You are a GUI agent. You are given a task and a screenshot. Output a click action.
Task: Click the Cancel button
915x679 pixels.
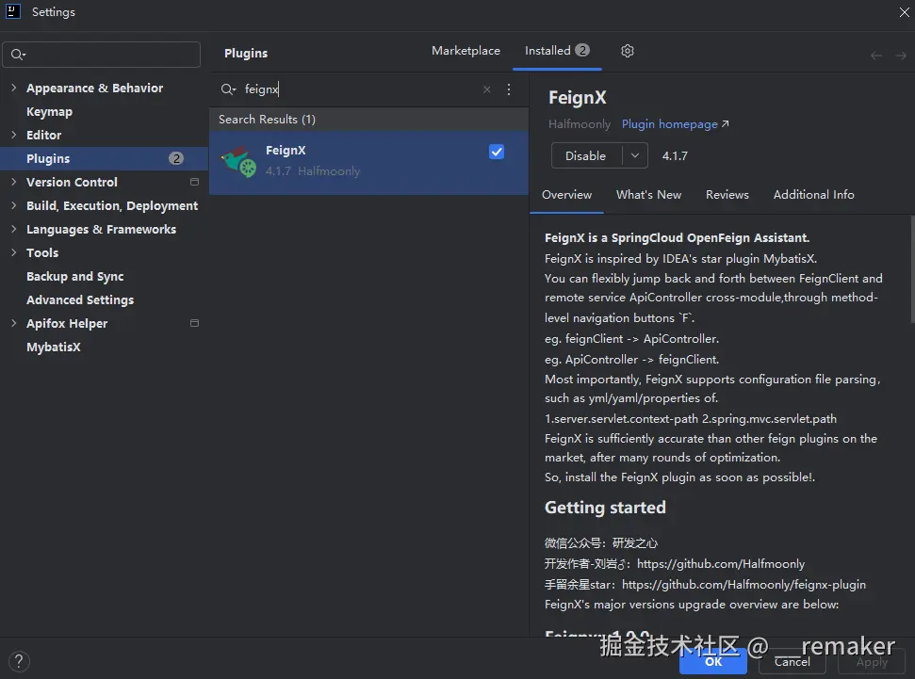(792, 661)
